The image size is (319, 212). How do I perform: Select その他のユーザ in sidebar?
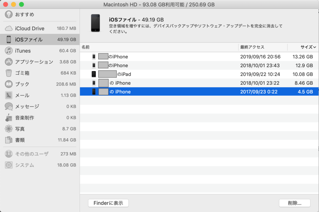(x=40, y=154)
